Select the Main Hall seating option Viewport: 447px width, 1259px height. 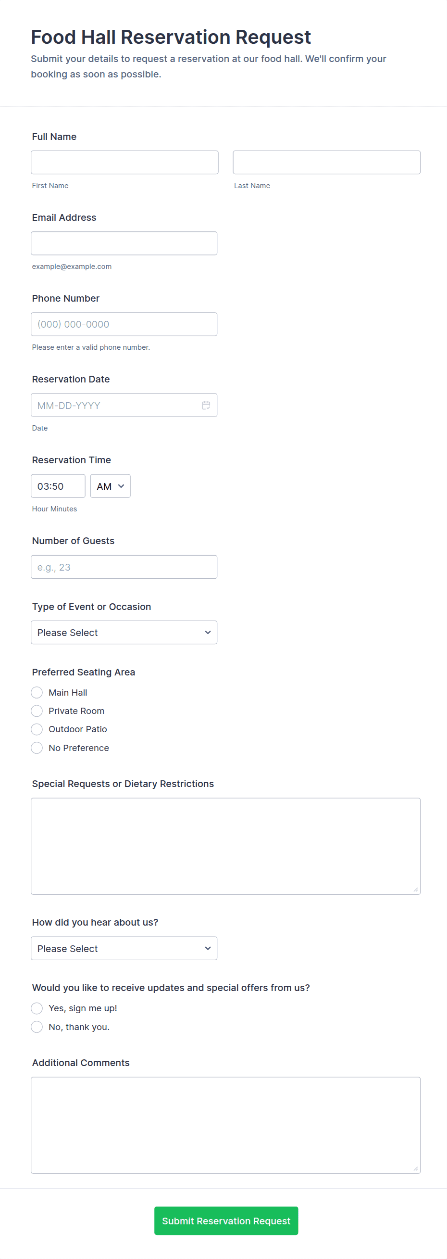37,693
